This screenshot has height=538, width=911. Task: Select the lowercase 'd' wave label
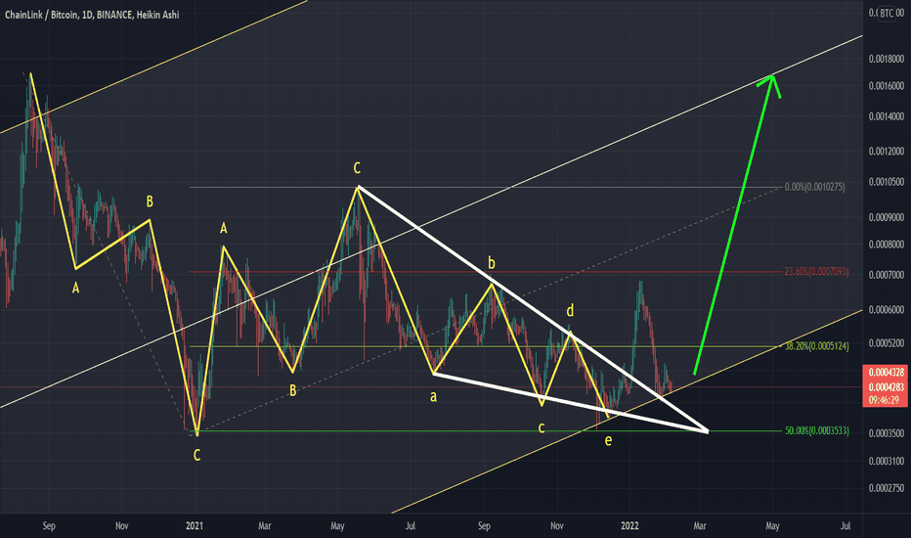[570, 311]
